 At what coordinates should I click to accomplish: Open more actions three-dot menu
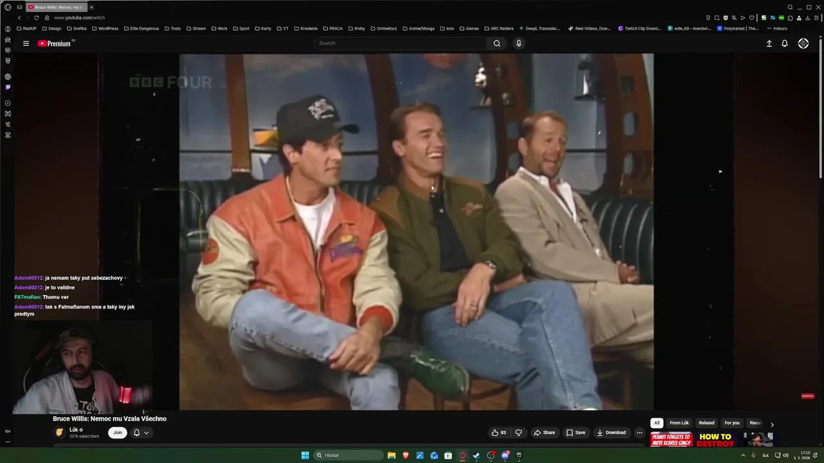click(x=639, y=433)
